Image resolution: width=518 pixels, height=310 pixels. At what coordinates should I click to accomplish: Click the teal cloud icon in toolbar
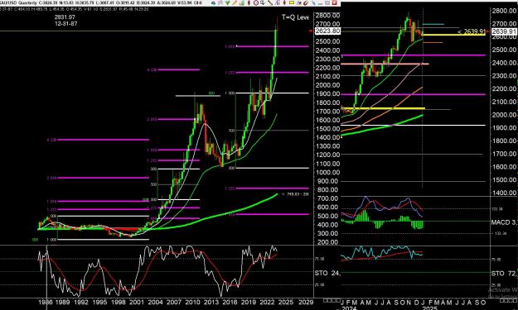[x=213, y=3]
